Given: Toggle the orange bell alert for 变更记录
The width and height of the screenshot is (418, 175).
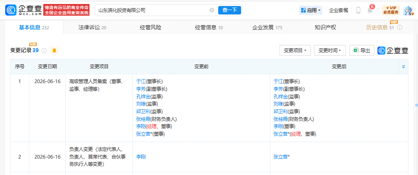Looking at the screenshot, I should [55, 51].
